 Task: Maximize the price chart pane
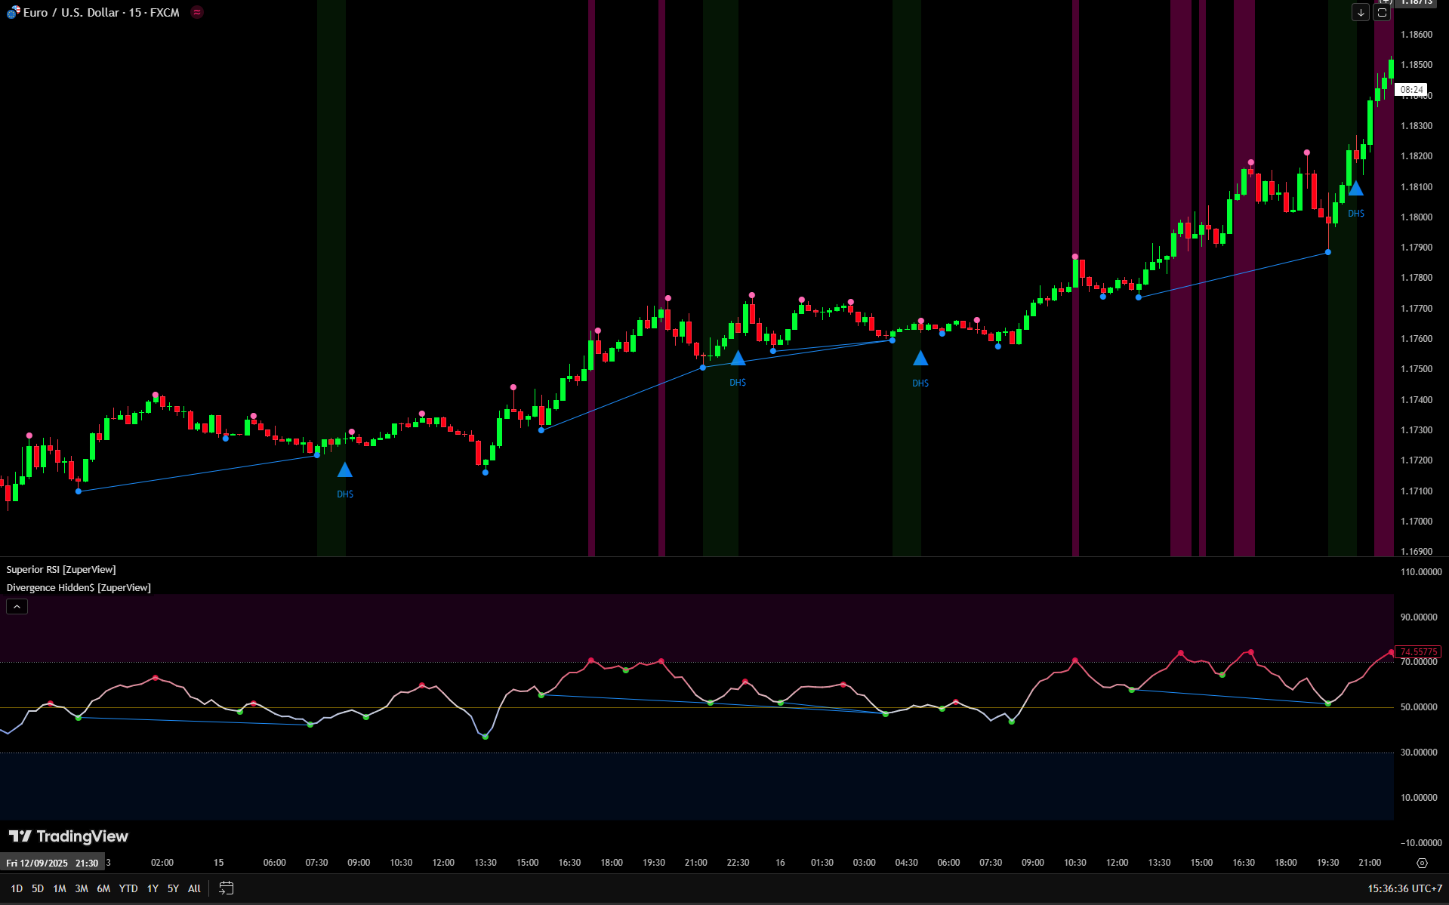pos(1382,12)
